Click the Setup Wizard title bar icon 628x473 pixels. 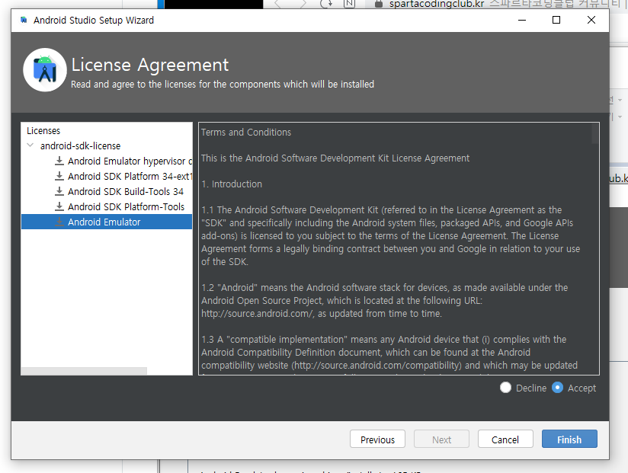(x=24, y=20)
